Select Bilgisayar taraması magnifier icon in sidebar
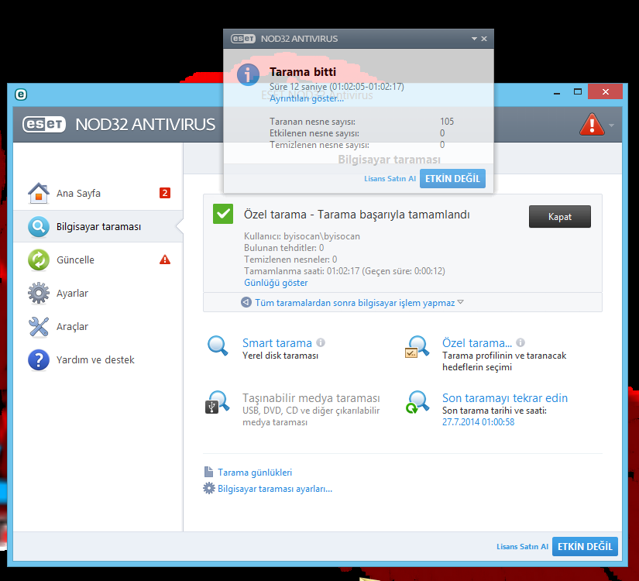639x581 pixels. coord(38,226)
